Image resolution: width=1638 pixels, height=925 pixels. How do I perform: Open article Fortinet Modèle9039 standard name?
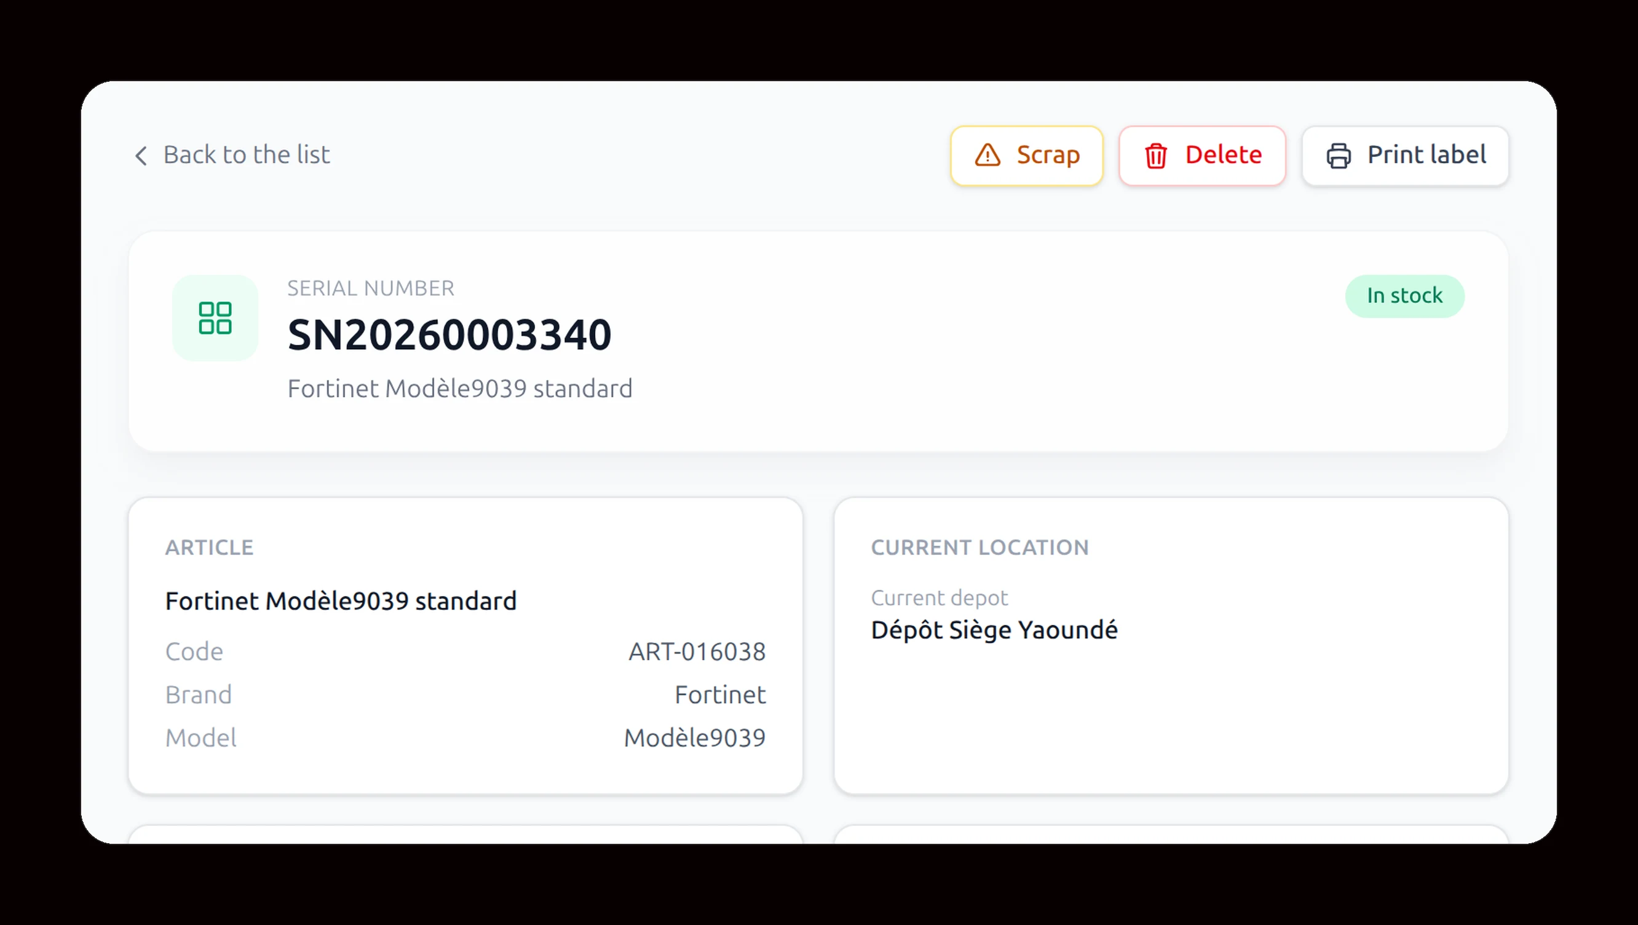click(x=341, y=601)
